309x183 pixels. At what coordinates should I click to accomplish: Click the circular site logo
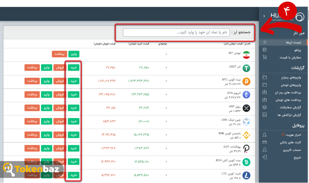click(x=300, y=17)
